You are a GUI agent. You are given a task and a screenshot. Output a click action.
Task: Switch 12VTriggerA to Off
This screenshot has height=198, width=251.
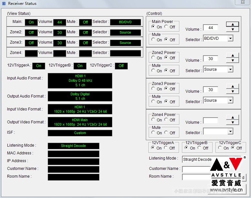coord(166,148)
